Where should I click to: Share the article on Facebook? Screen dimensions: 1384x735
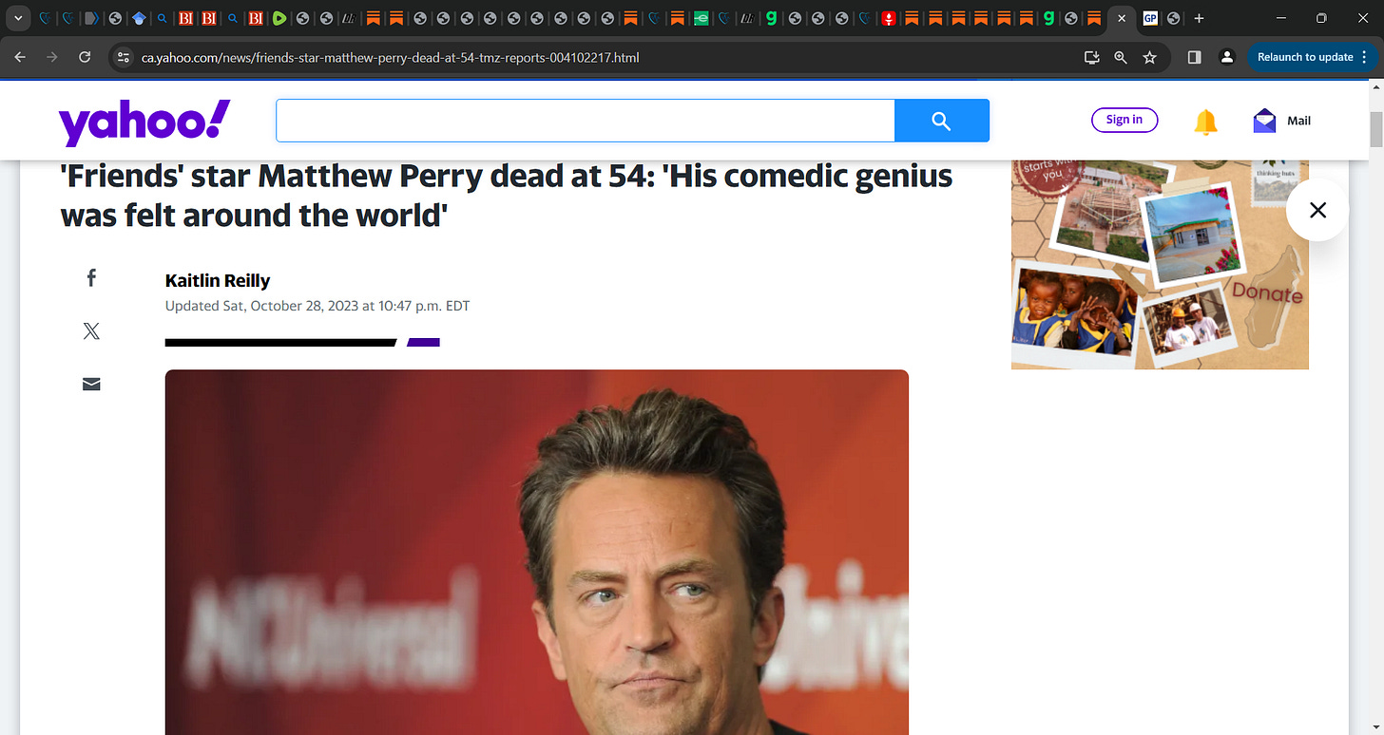[x=91, y=277]
